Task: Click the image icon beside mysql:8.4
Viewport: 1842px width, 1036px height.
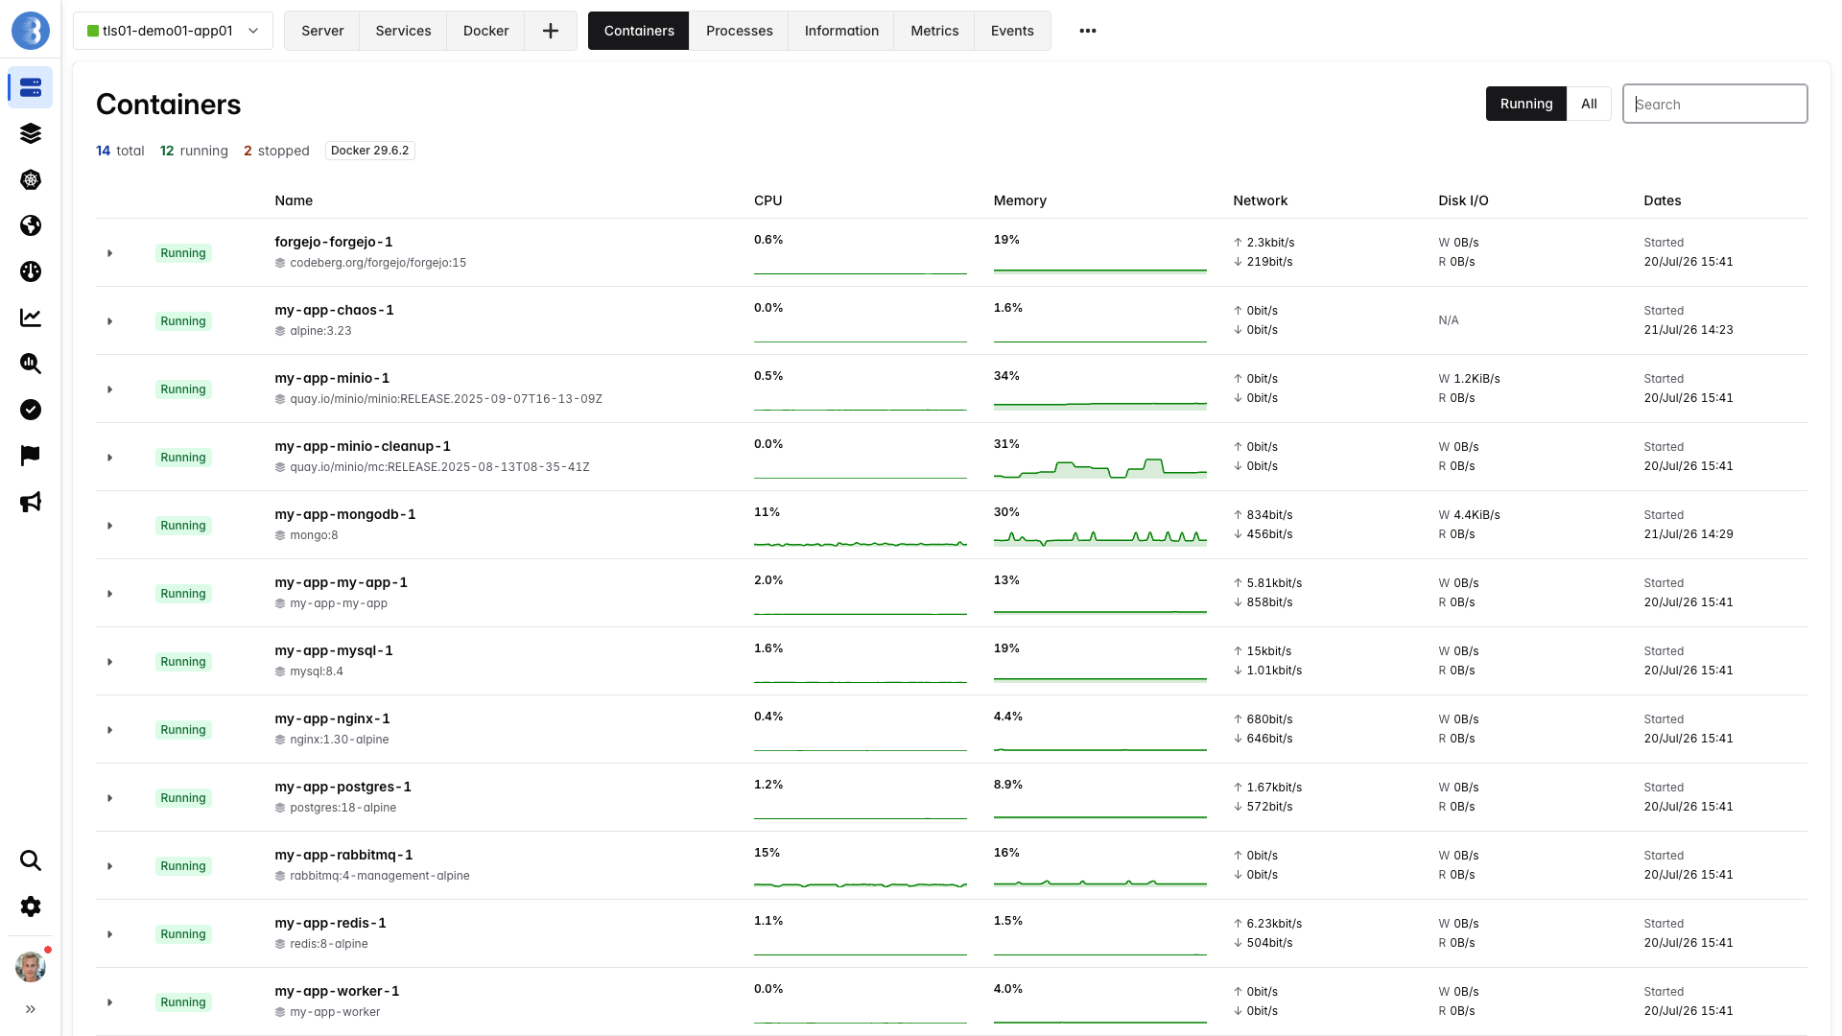Action: pos(280,671)
